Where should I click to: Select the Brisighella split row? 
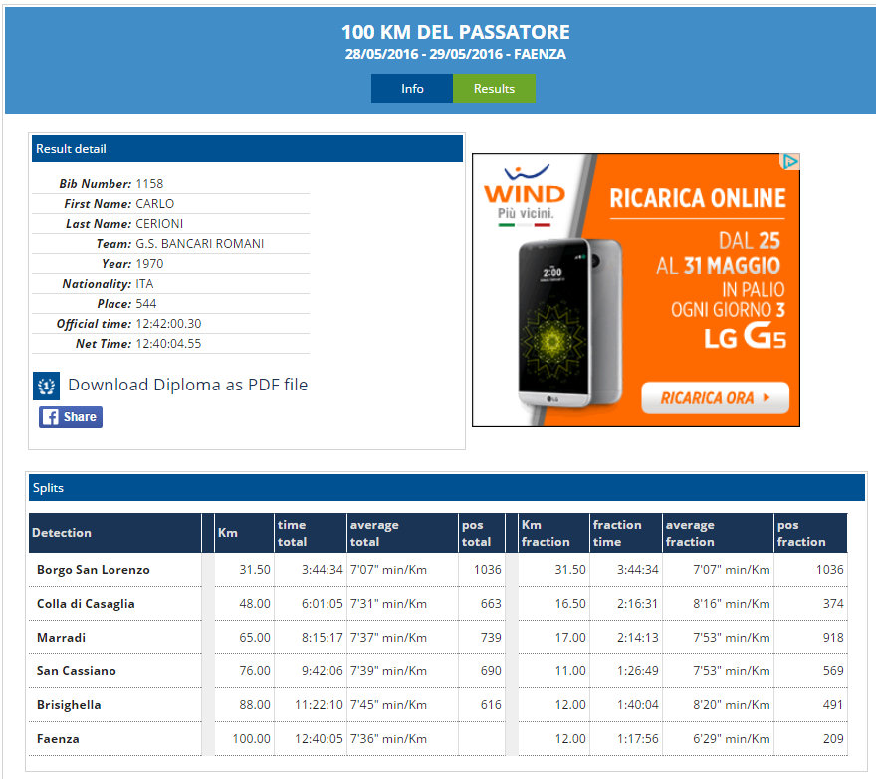[69, 705]
